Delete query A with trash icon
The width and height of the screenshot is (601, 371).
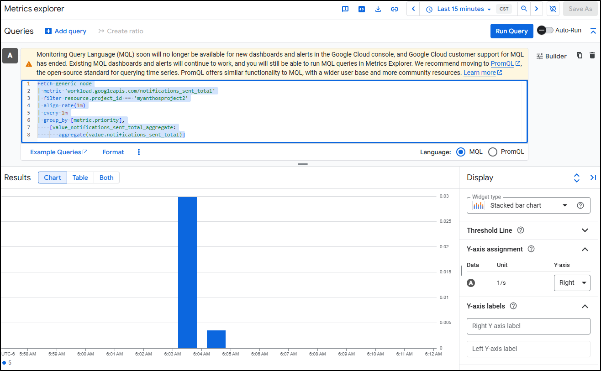coord(592,56)
